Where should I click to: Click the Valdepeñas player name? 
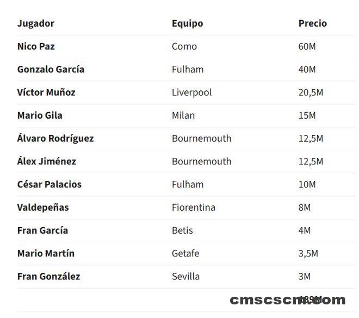43,207
